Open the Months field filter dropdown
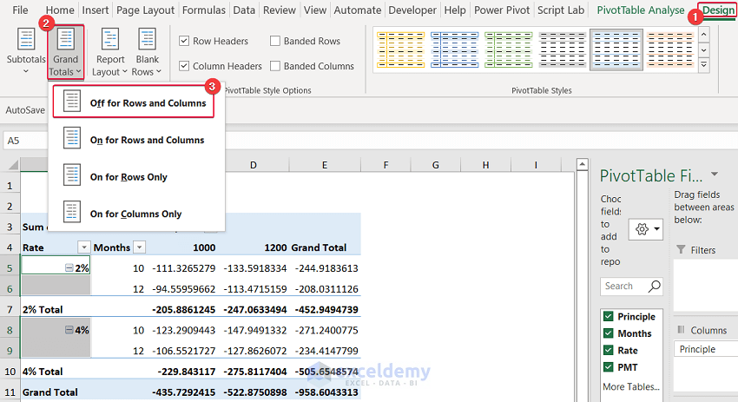This screenshot has width=738, height=402. click(139, 247)
